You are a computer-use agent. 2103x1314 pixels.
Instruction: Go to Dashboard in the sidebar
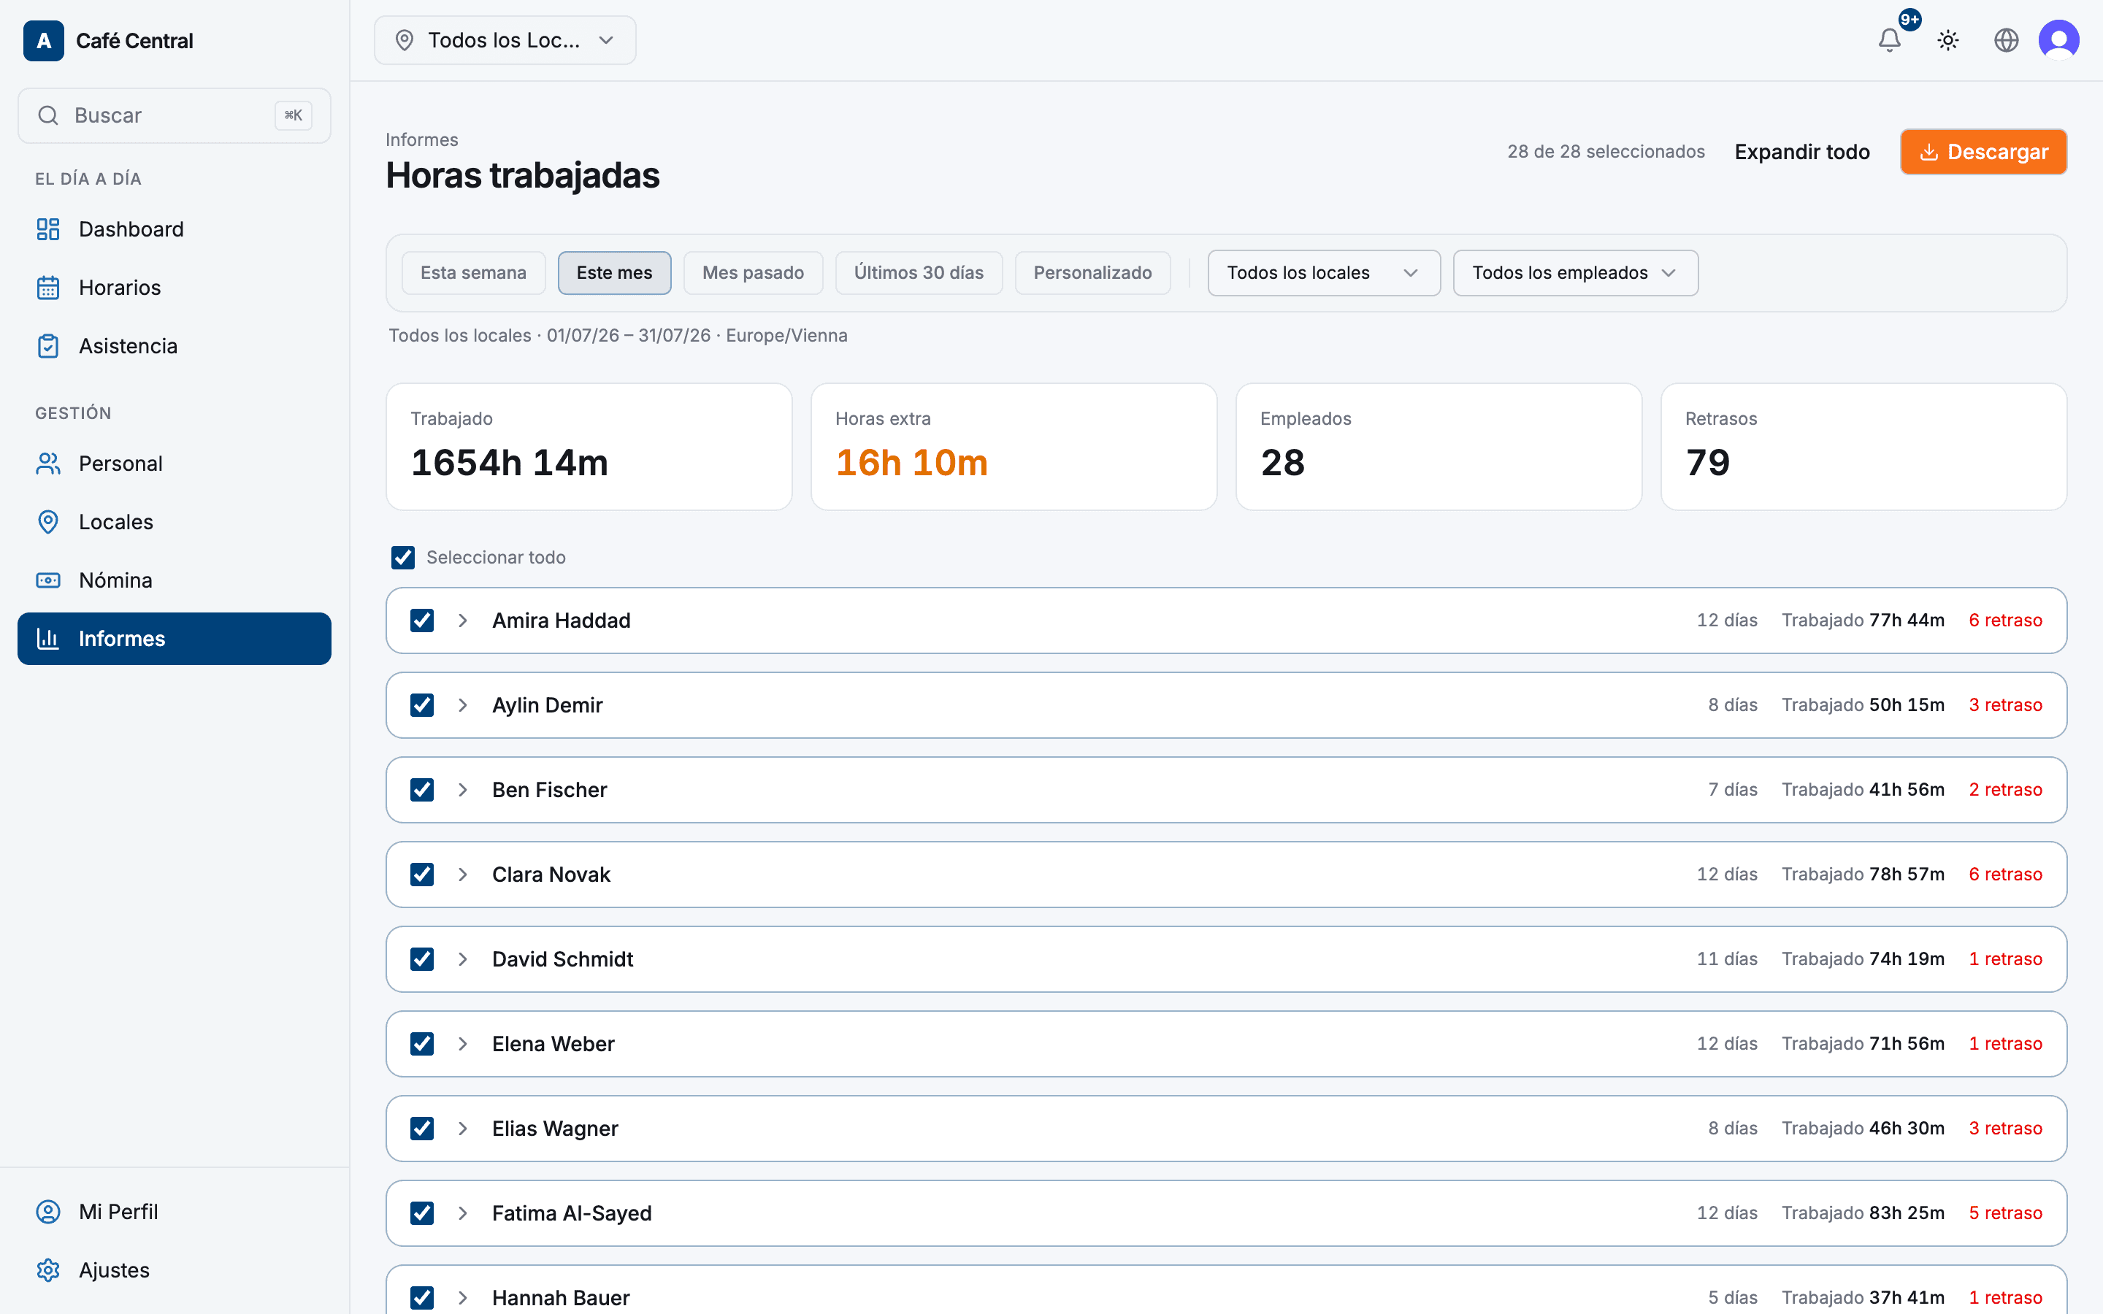[175, 229]
